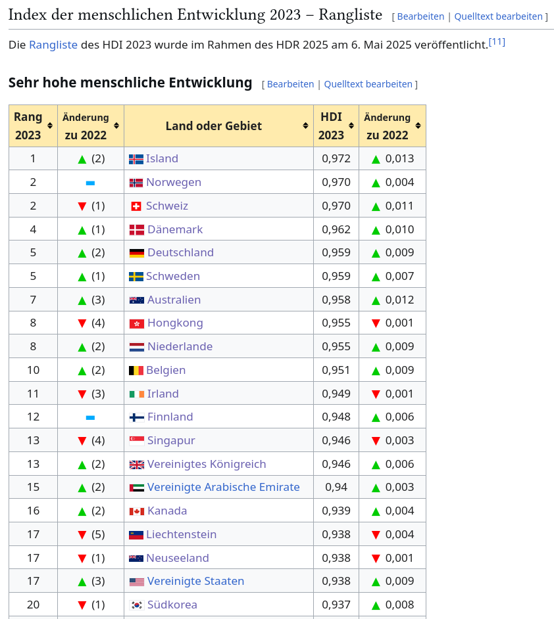Screen dimensions: 554x619
Task: Open the Schweiz article link
Action: tap(166, 206)
